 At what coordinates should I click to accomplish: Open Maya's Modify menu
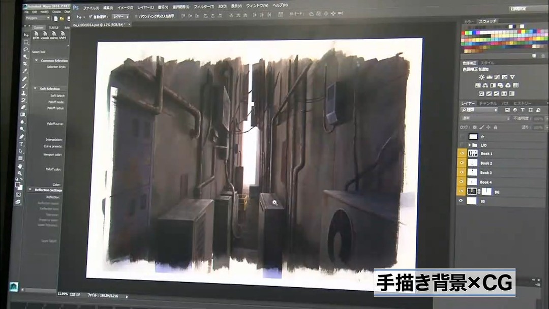(44, 12)
